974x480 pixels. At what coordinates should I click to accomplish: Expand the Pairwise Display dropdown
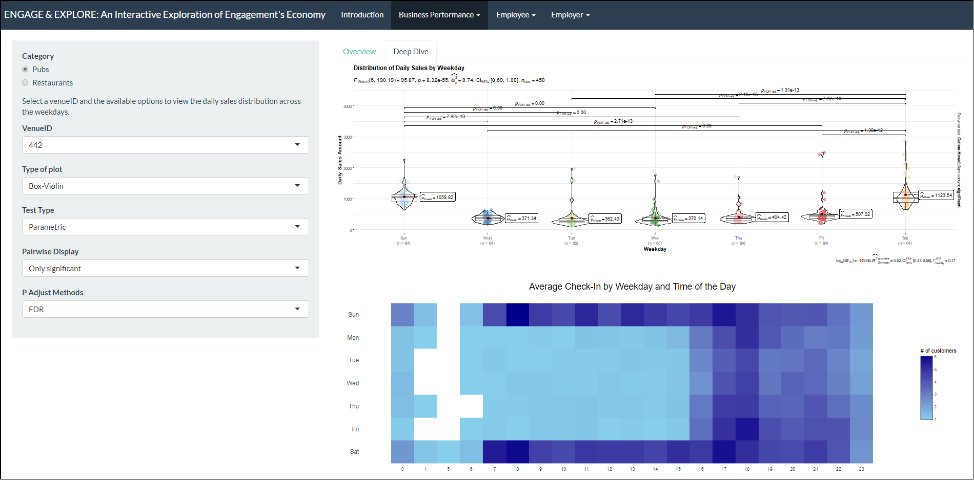(165, 268)
